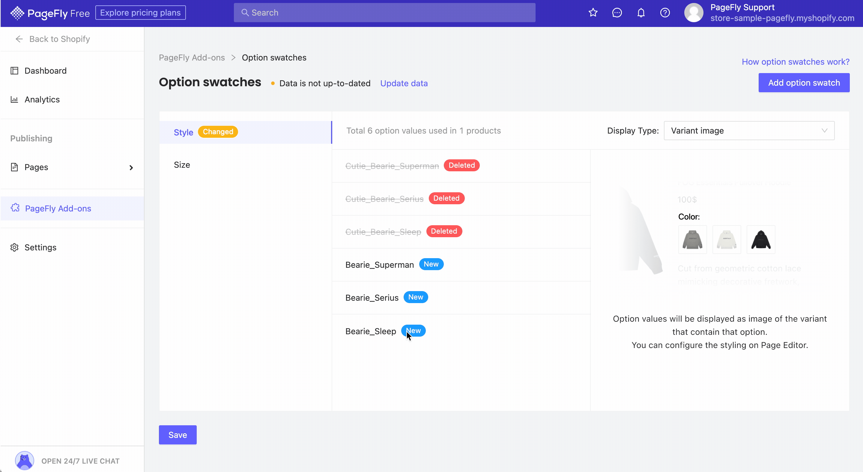Click the Pages document icon
This screenshot has height=472, width=863.
coord(14,167)
